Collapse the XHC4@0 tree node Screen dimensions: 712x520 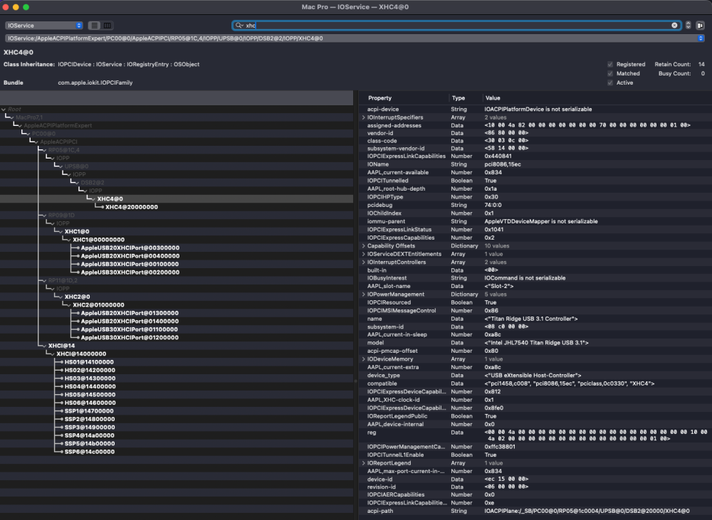point(93,199)
